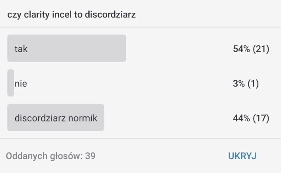Choose the "discordziarz normik" option label
The width and height of the screenshot is (281, 177).
point(56,118)
